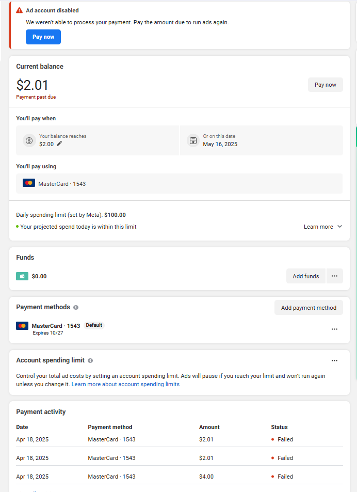Click the Date column header
The image size is (357, 492).
[22, 427]
